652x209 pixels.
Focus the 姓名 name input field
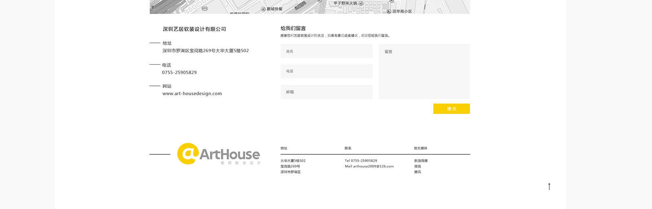[x=326, y=51]
